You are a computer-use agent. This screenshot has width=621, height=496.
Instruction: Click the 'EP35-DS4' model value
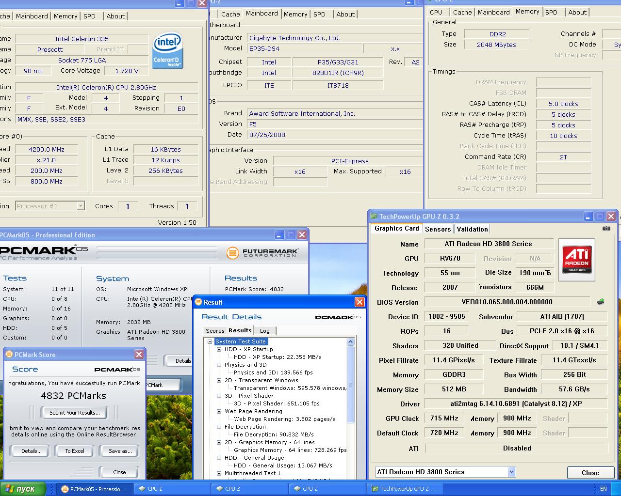(x=304, y=48)
